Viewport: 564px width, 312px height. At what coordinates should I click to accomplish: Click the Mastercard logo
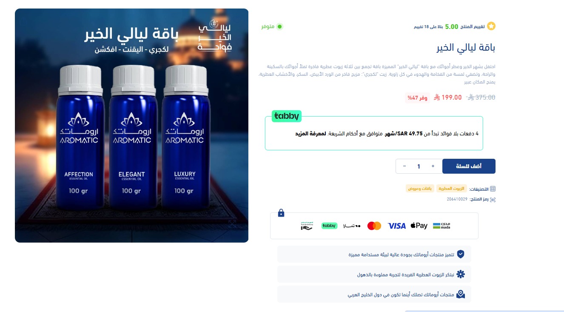click(374, 226)
